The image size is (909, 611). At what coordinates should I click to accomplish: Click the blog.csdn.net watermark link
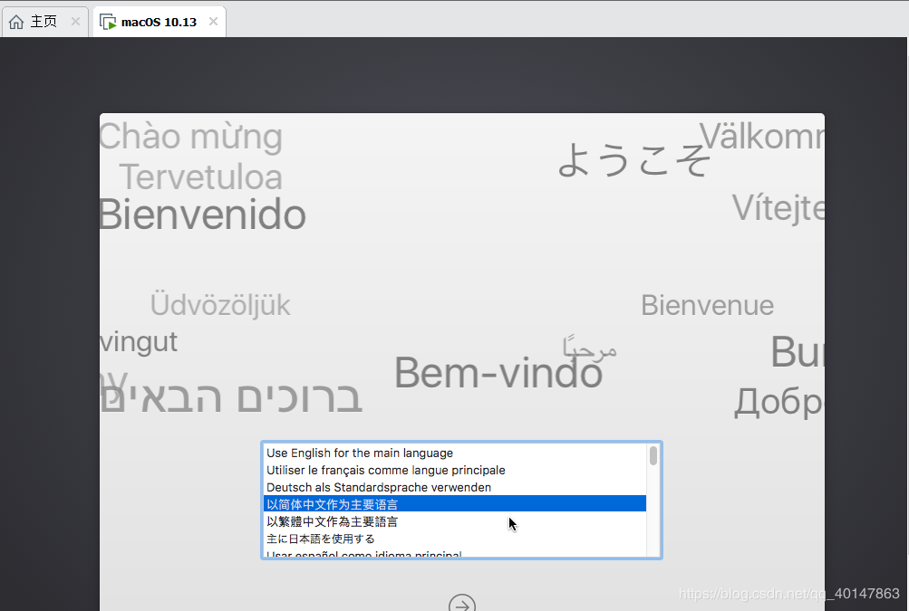click(x=788, y=594)
